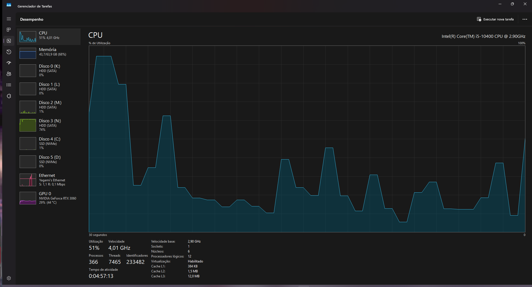Select the CPU item in sidebar
Image resolution: width=532 pixels, height=287 pixels.
pos(49,36)
